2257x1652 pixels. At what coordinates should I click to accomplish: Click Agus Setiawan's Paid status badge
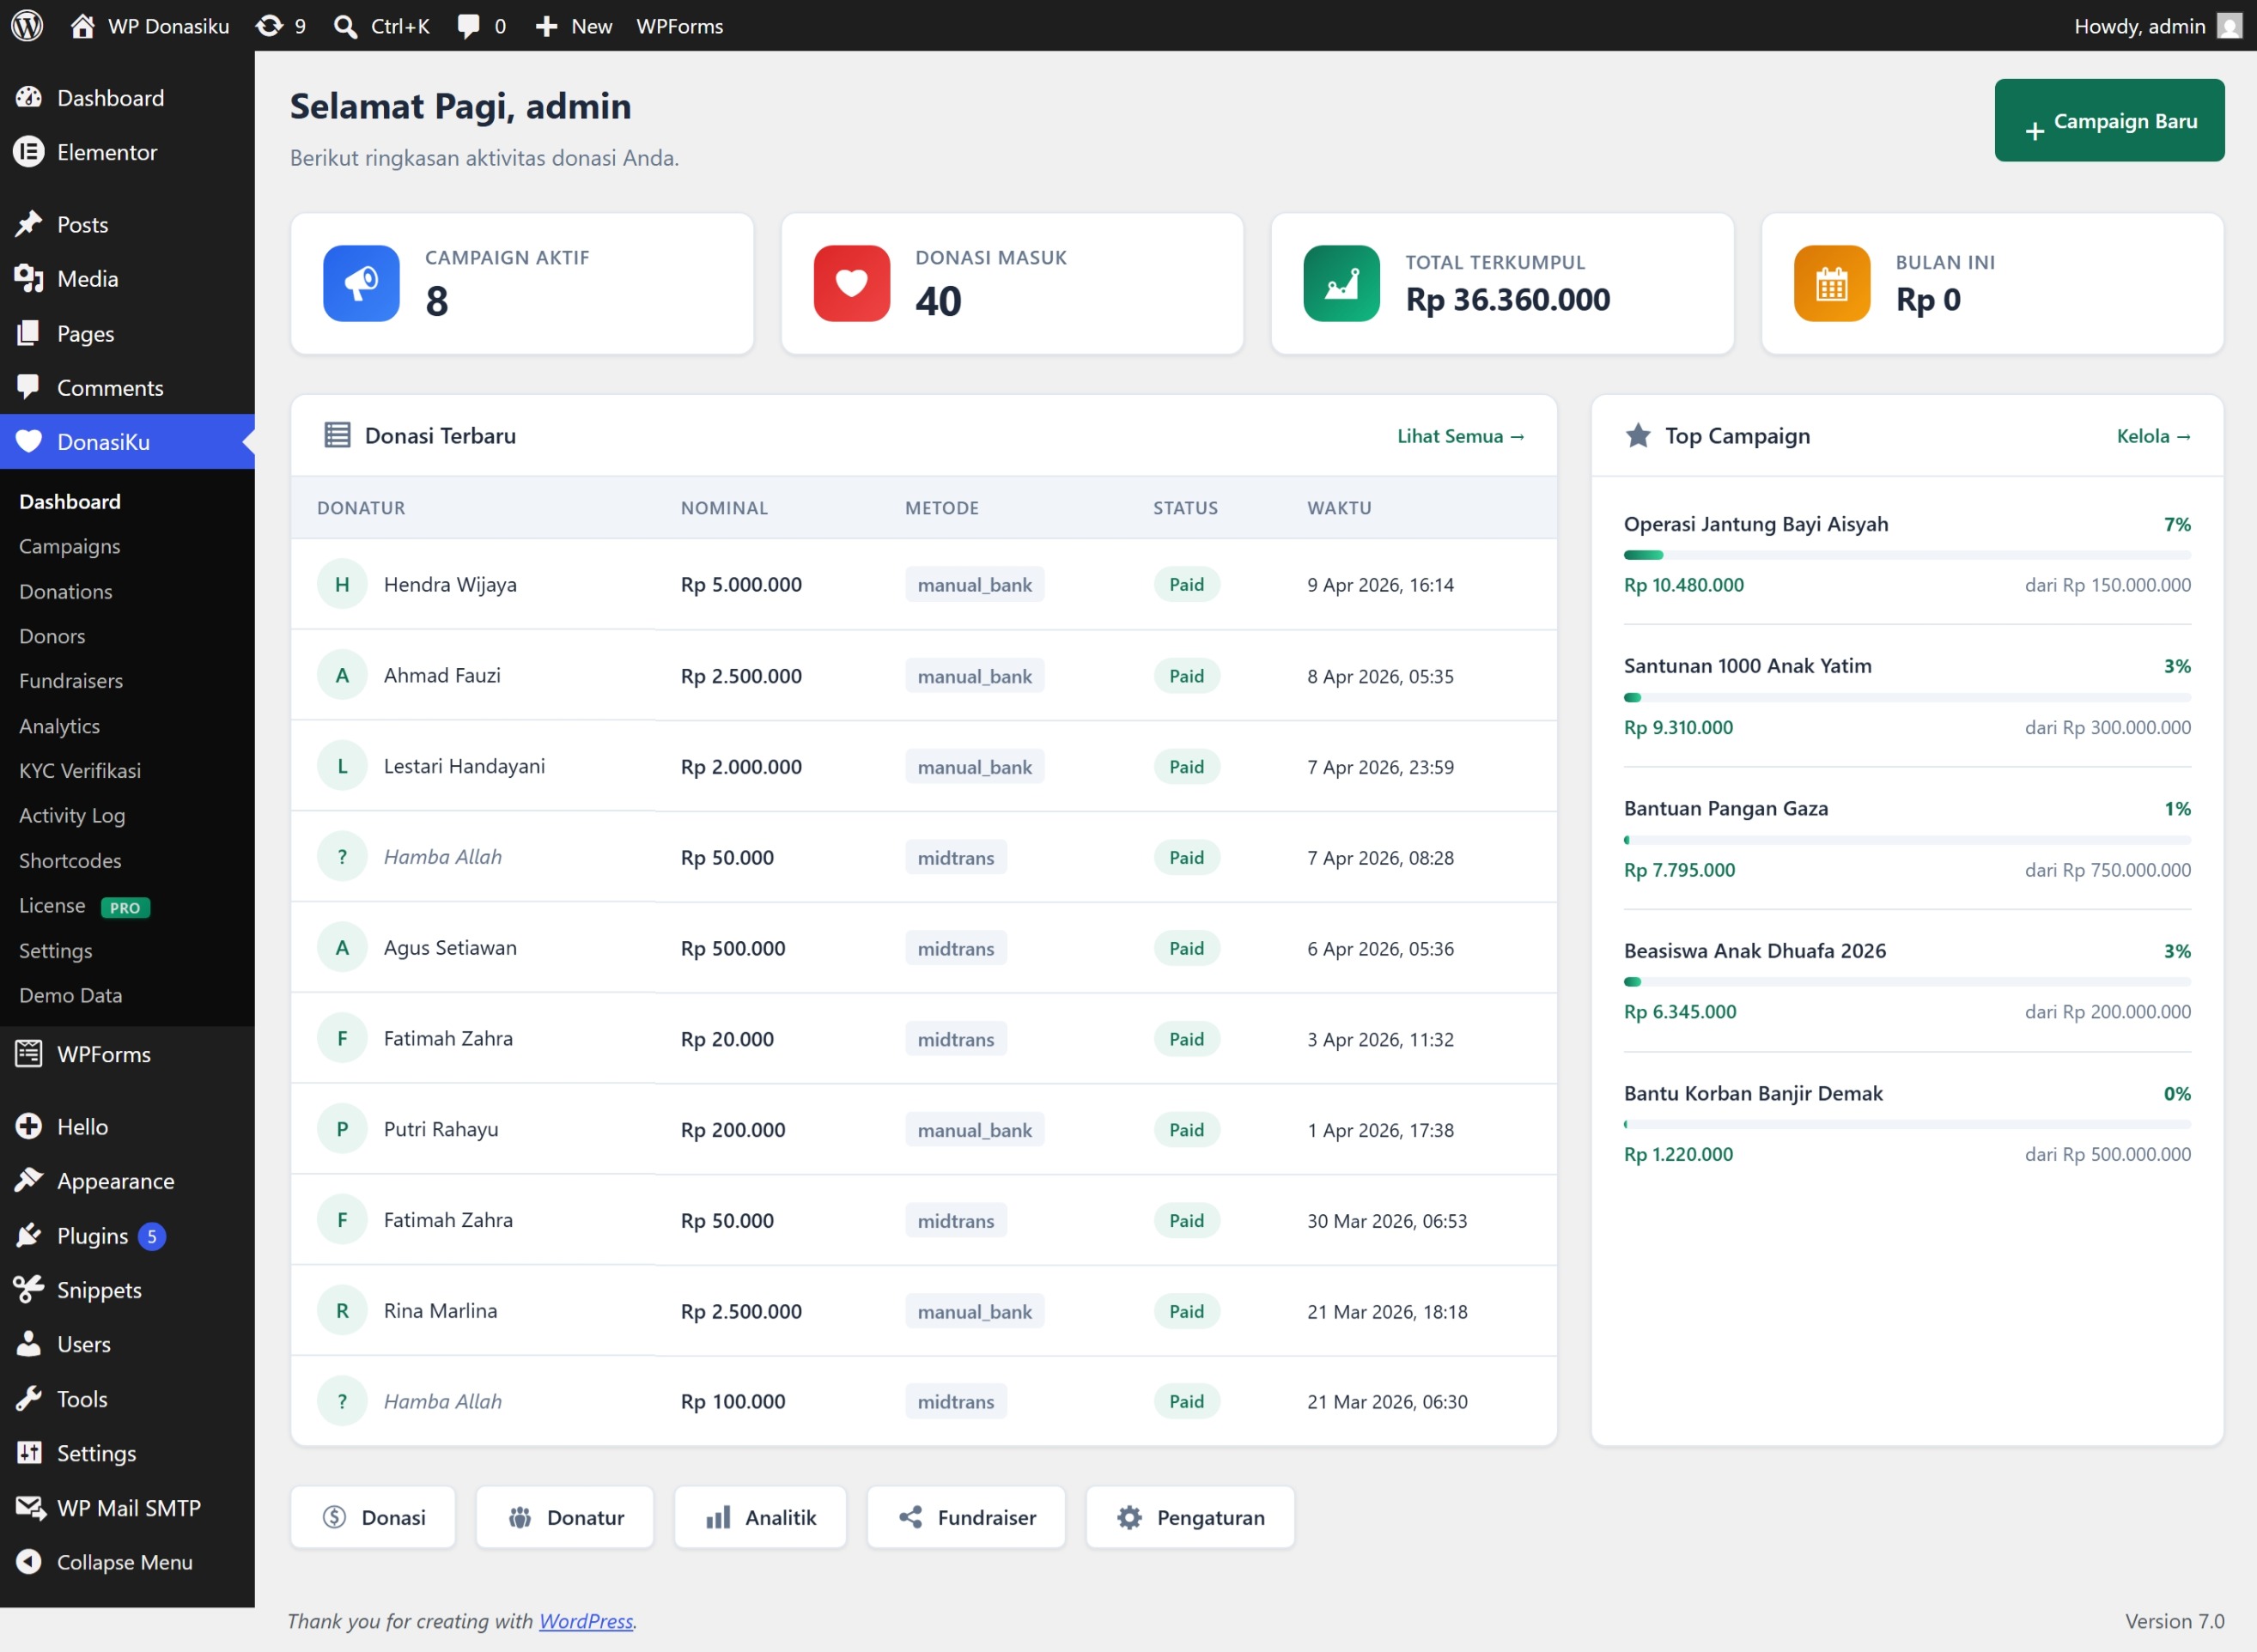[1186, 948]
